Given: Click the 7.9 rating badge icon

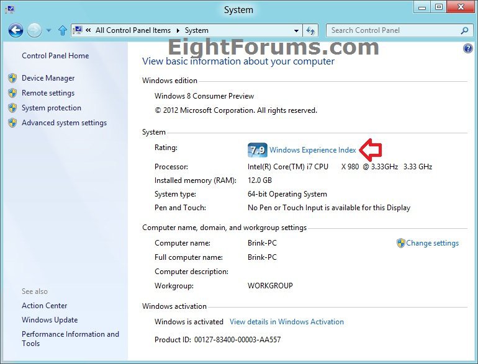Looking at the screenshot, I should 257,150.
